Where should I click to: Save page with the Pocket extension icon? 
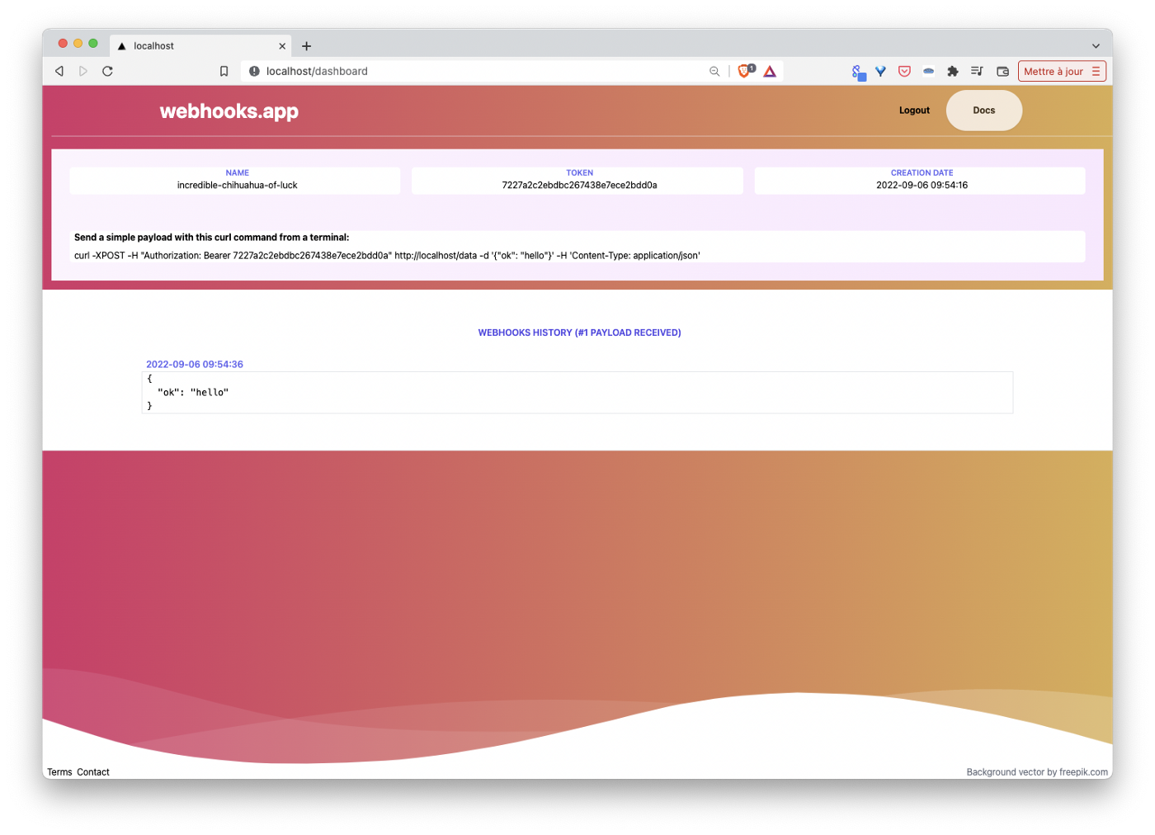pos(904,72)
